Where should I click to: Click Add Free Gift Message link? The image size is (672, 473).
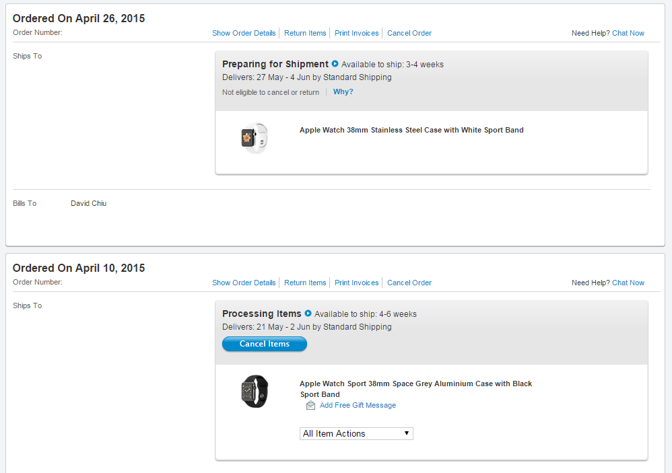[x=358, y=406]
